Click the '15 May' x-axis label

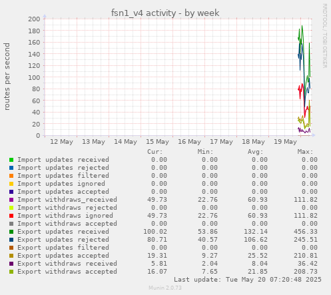point(157,142)
